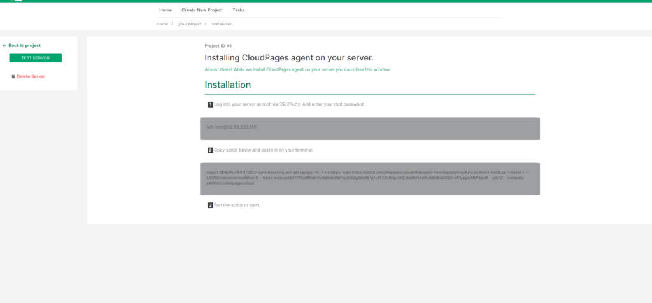
Task: Click the ssh root@52.59.233.126 command box
Action: point(370,129)
